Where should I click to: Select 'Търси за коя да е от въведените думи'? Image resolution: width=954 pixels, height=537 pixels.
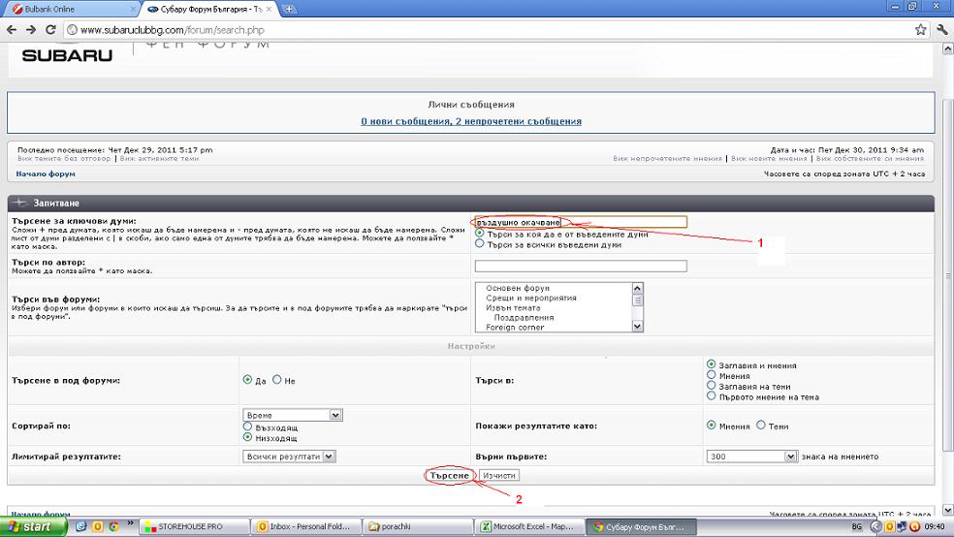(x=480, y=234)
